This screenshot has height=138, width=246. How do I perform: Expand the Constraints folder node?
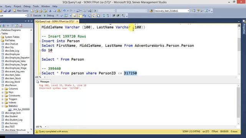3,95
